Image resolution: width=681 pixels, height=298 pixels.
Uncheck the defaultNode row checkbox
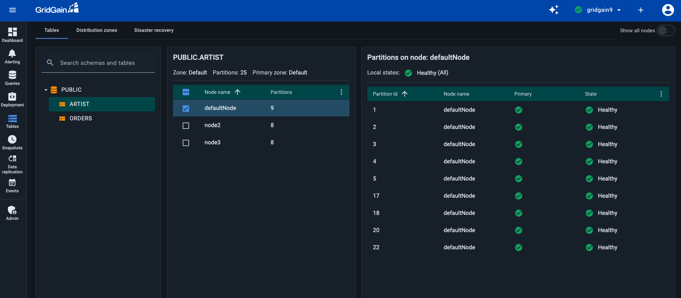[186, 109]
